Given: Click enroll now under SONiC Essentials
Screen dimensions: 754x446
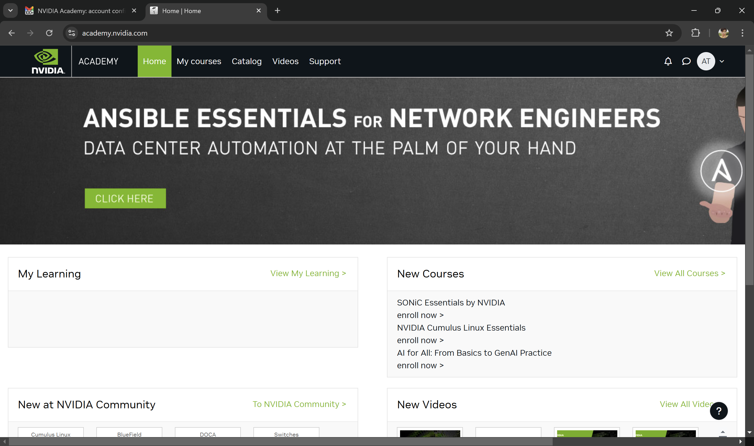Looking at the screenshot, I should [x=420, y=315].
